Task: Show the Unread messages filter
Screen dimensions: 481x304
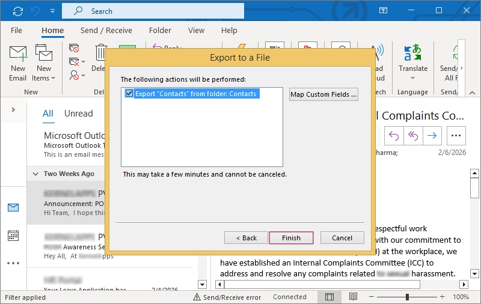Action: tap(78, 114)
